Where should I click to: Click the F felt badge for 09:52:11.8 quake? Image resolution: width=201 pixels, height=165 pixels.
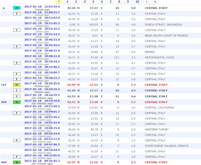point(17,140)
